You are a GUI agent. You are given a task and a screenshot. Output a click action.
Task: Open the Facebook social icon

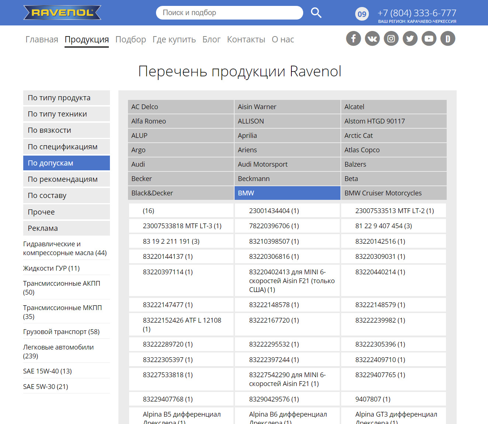pyautogui.click(x=353, y=38)
